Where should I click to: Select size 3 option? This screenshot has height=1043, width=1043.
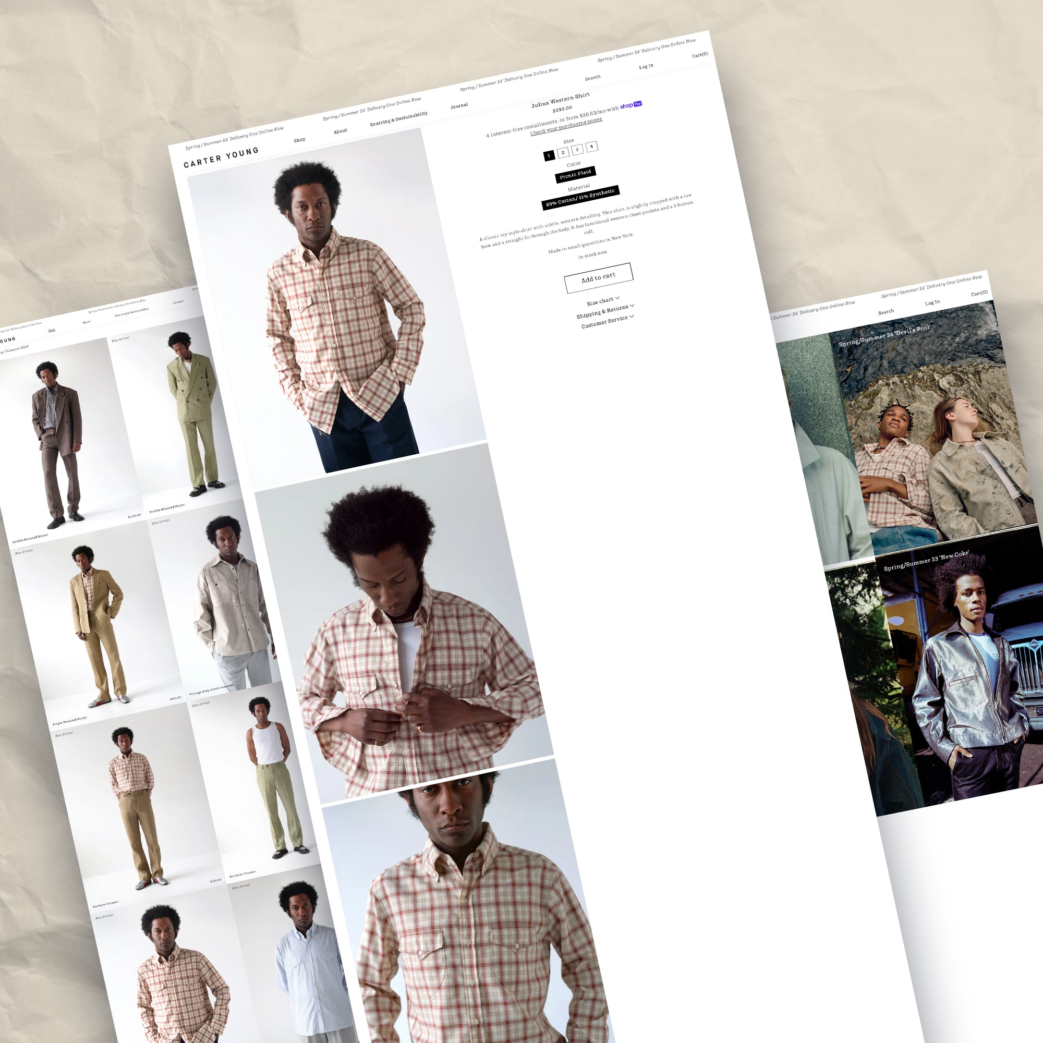point(577,150)
